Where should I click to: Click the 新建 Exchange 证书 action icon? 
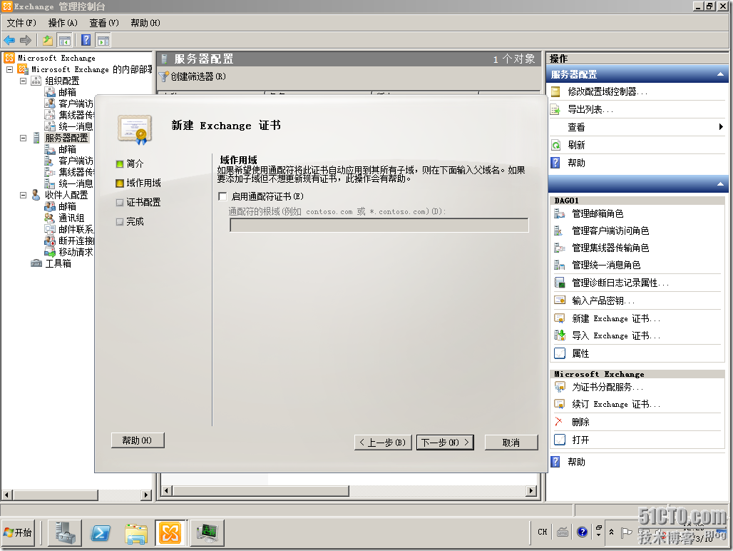coord(560,318)
